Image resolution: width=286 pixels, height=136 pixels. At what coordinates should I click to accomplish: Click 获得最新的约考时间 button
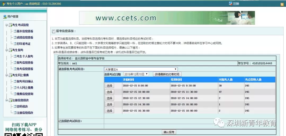[x=167, y=74]
